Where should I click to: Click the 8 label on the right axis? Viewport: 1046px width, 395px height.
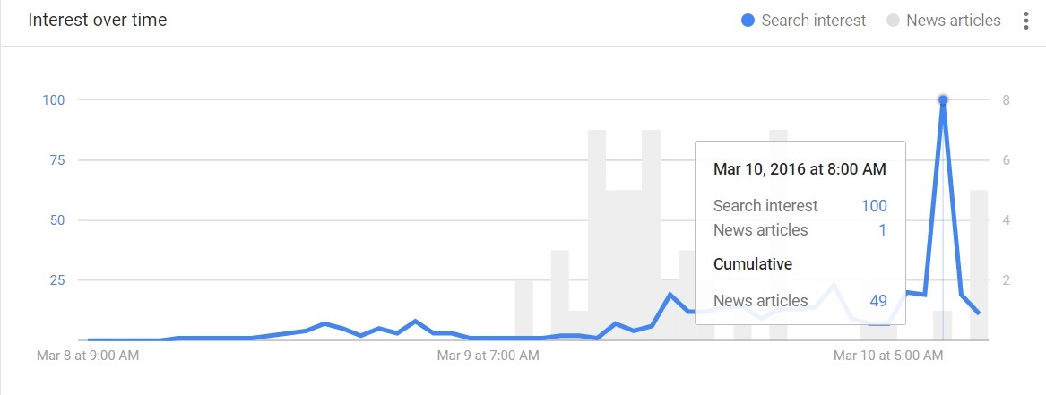(1007, 99)
